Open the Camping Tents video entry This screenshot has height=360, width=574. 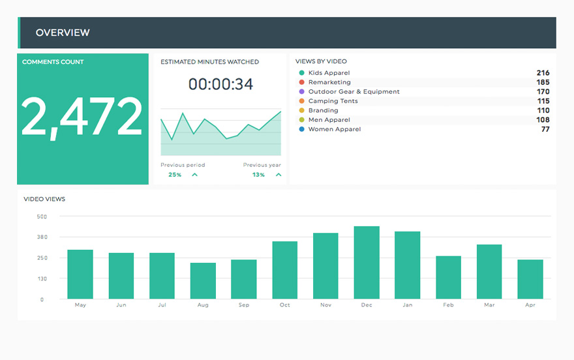point(333,101)
